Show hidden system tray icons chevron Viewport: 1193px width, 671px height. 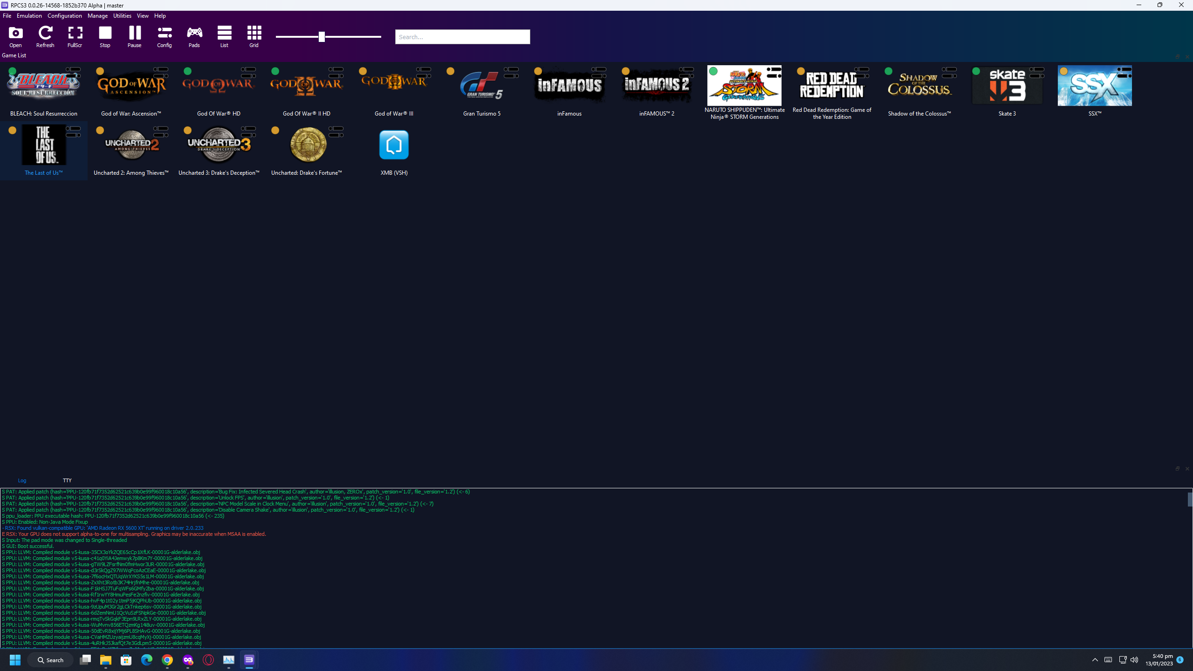pos(1095,660)
